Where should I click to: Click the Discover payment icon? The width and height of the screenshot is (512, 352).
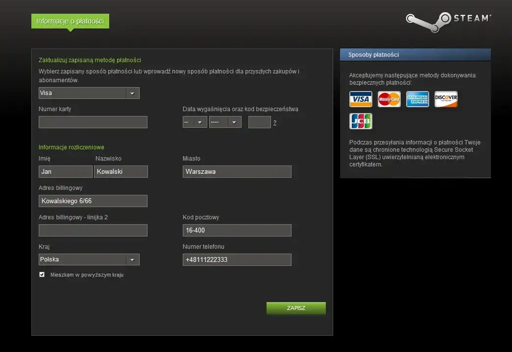pos(446,99)
